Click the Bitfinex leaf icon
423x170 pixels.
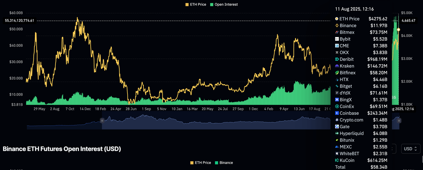click(337, 73)
